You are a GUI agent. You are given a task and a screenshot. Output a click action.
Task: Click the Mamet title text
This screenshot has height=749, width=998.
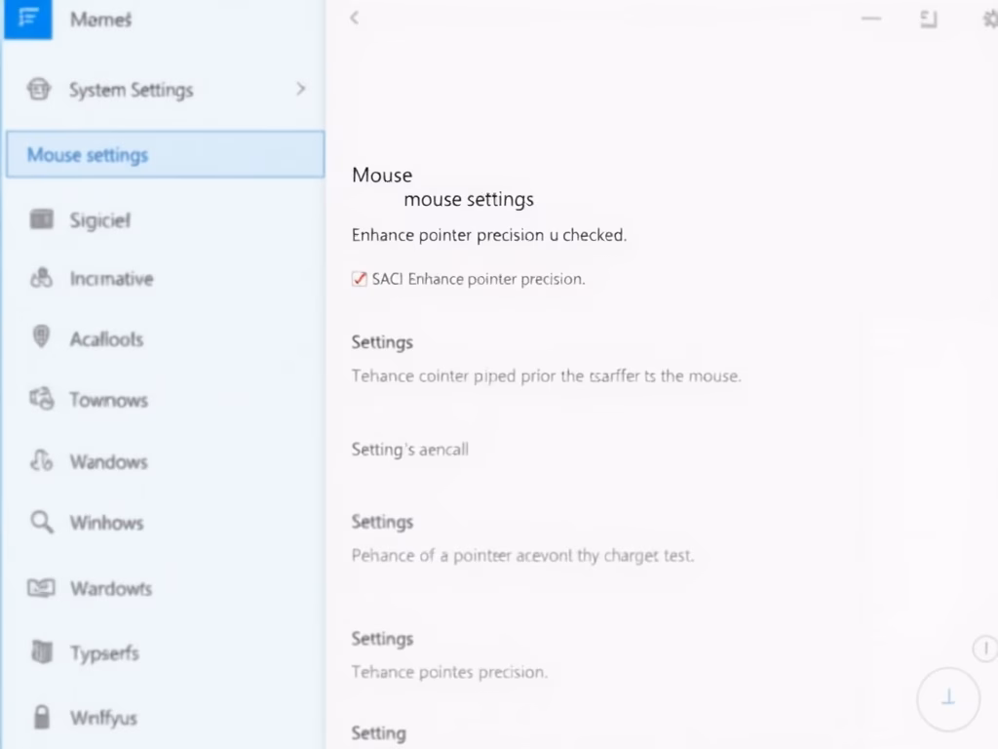pyautogui.click(x=100, y=20)
